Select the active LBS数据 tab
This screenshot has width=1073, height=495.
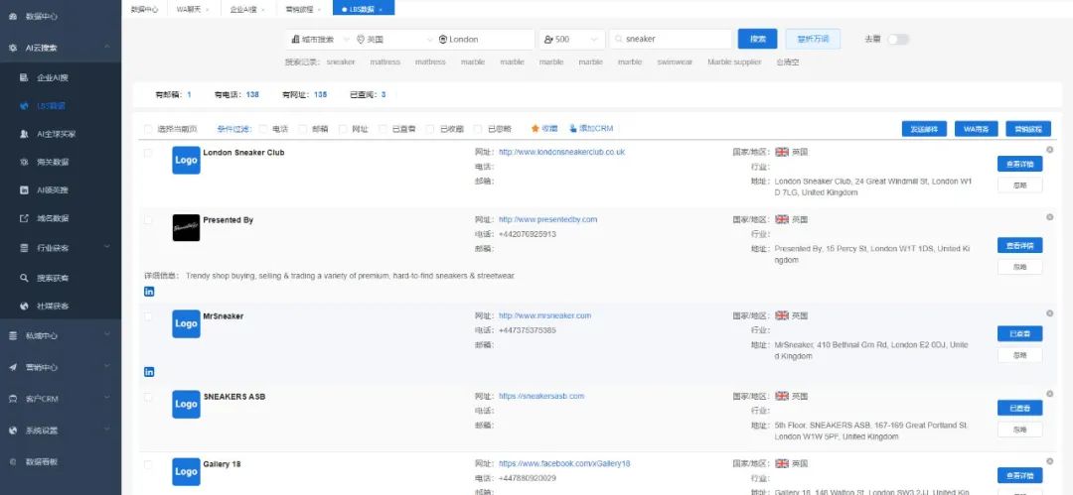point(364,10)
